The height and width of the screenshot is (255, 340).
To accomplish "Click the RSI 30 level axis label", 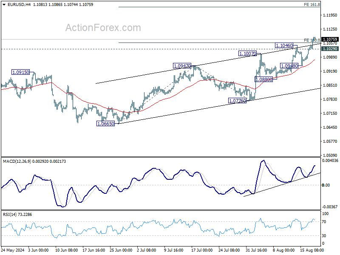I will pyautogui.click(x=324, y=236).
